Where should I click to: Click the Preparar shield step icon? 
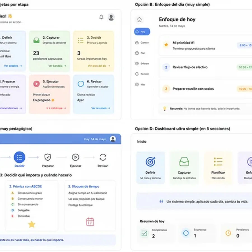pyautogui.click(x=48, y=157)
